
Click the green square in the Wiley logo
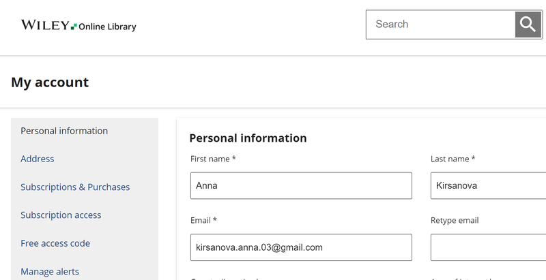coord(74,27)
